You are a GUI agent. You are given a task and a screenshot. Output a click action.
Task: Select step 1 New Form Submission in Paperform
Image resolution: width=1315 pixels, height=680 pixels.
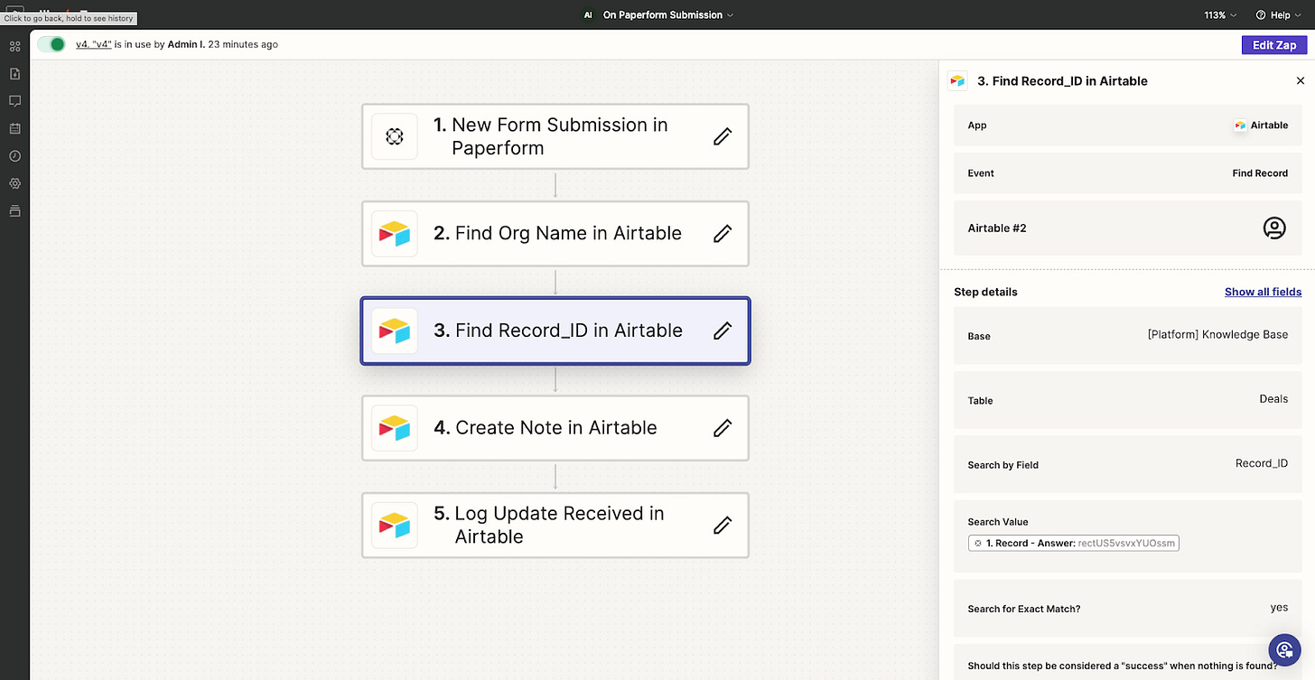pyautogui.click(x=555, y=136)
